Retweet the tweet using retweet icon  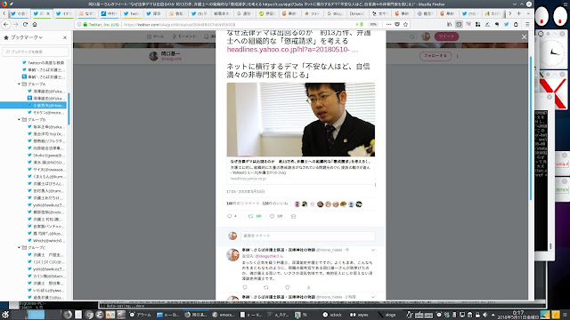tap(250, 216)
